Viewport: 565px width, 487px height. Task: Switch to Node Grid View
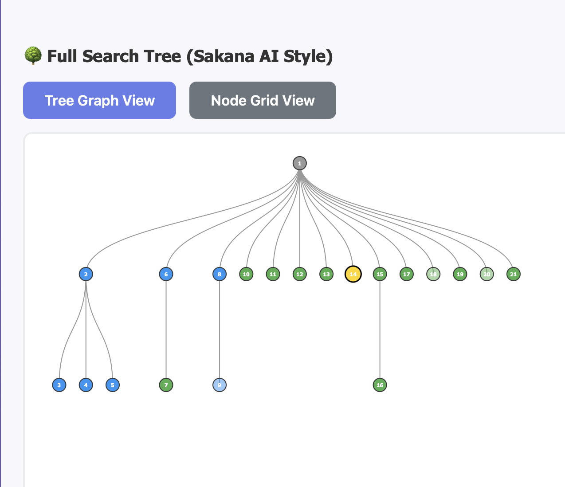(263, 100)
